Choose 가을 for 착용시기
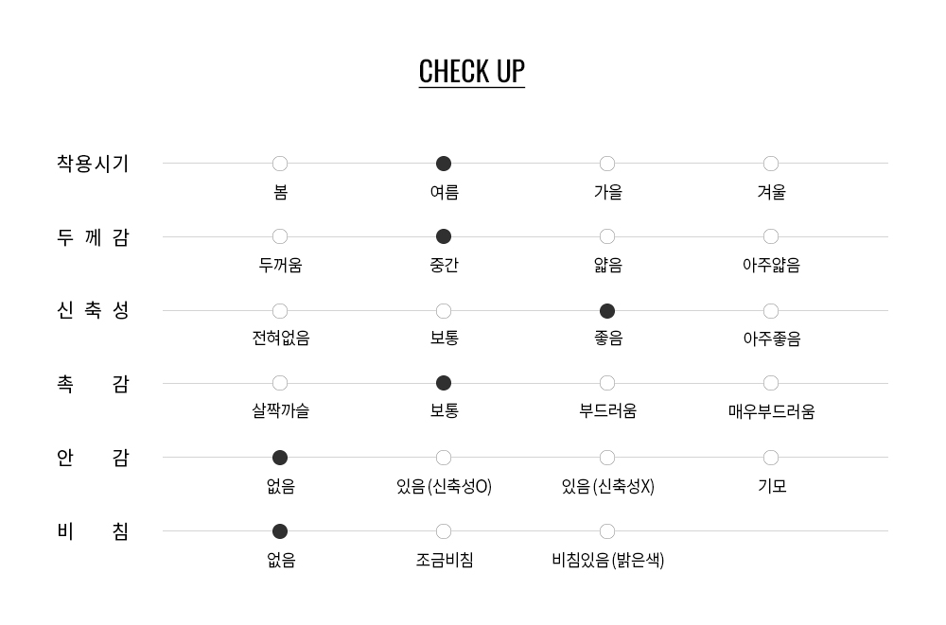 (607, 164)
